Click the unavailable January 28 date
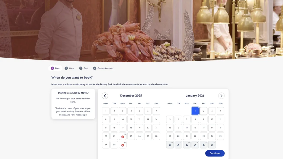 pyautogui.click(x=187, y=145)
